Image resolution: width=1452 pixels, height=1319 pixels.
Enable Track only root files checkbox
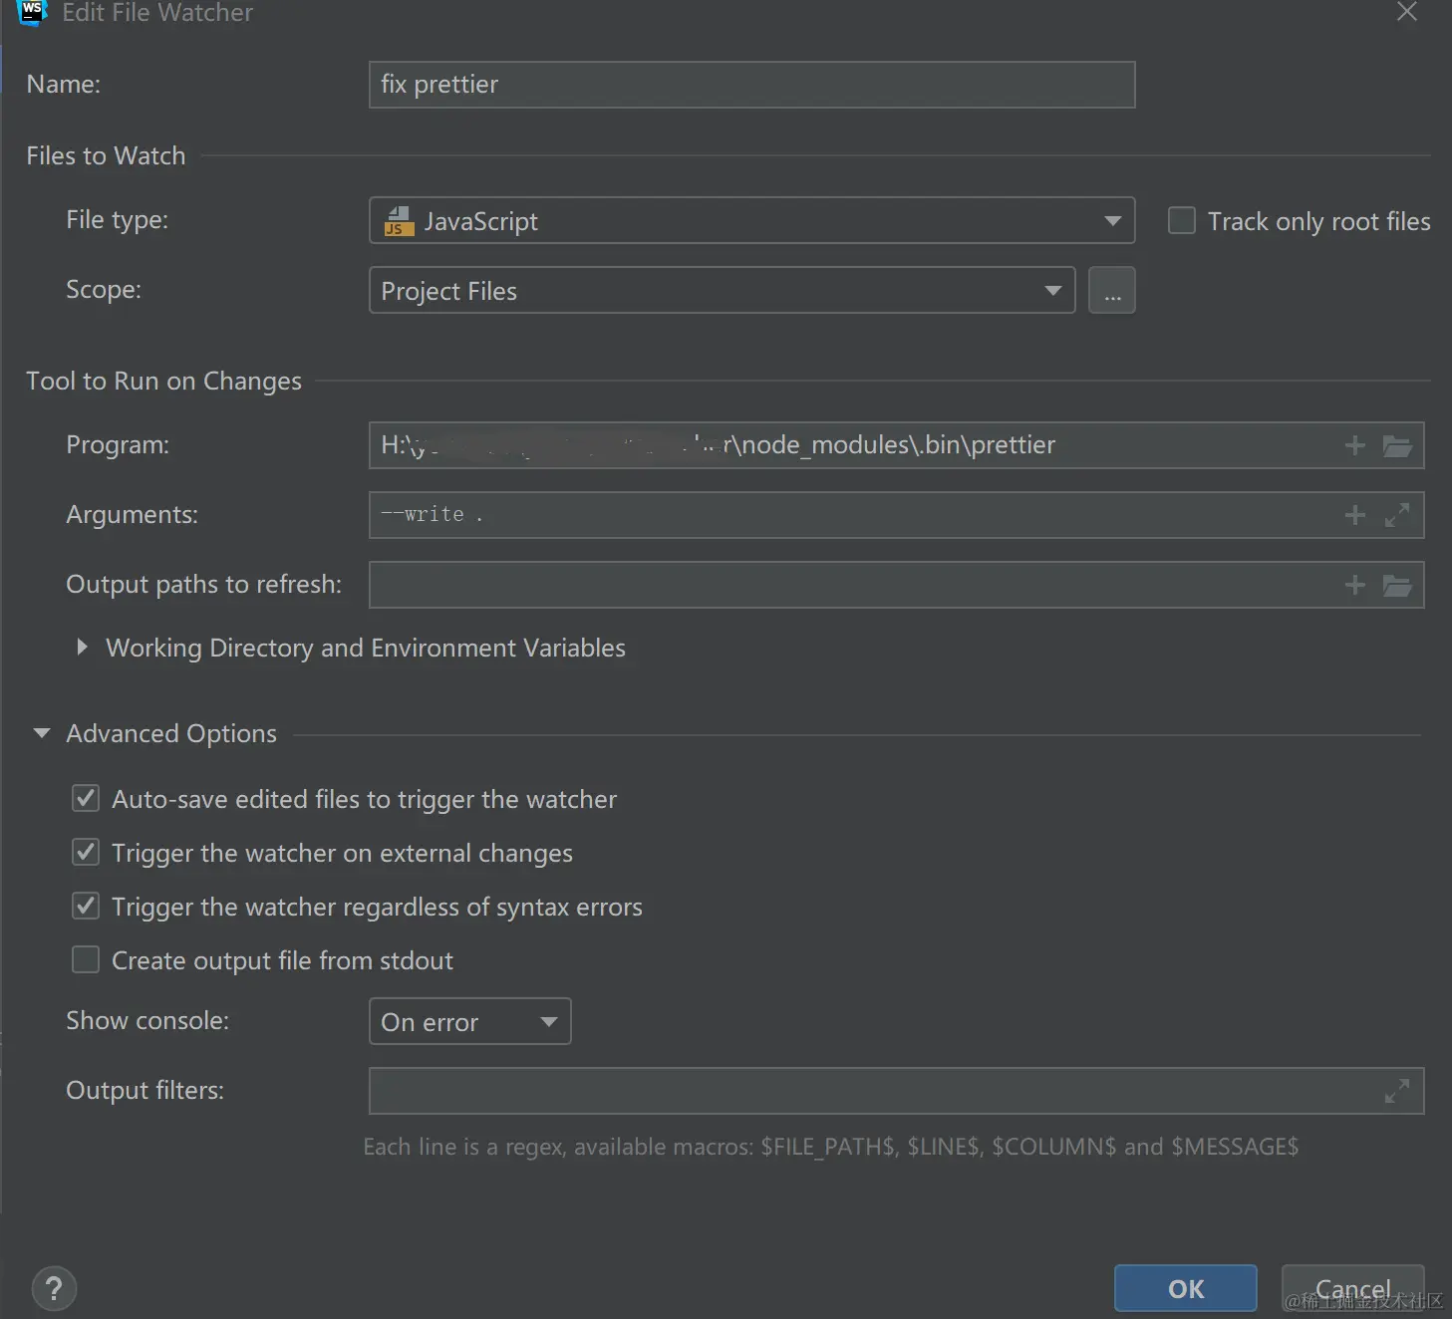point(1181,220)
